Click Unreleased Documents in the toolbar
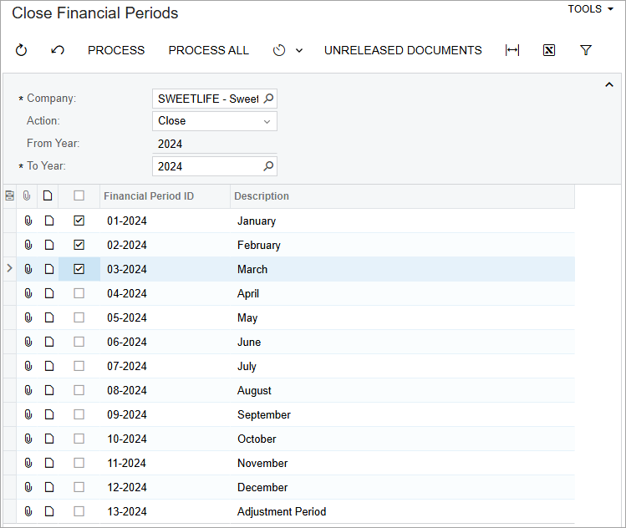Image resolution: width=626 pixels, height=528 pixels. (403, 50)
